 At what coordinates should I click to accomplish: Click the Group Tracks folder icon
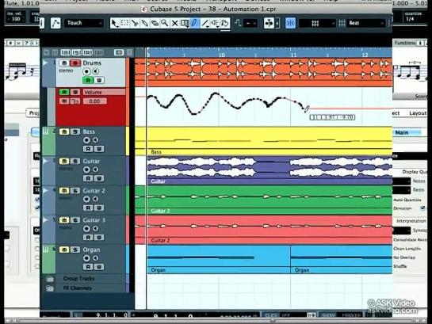tap(50, 279)
